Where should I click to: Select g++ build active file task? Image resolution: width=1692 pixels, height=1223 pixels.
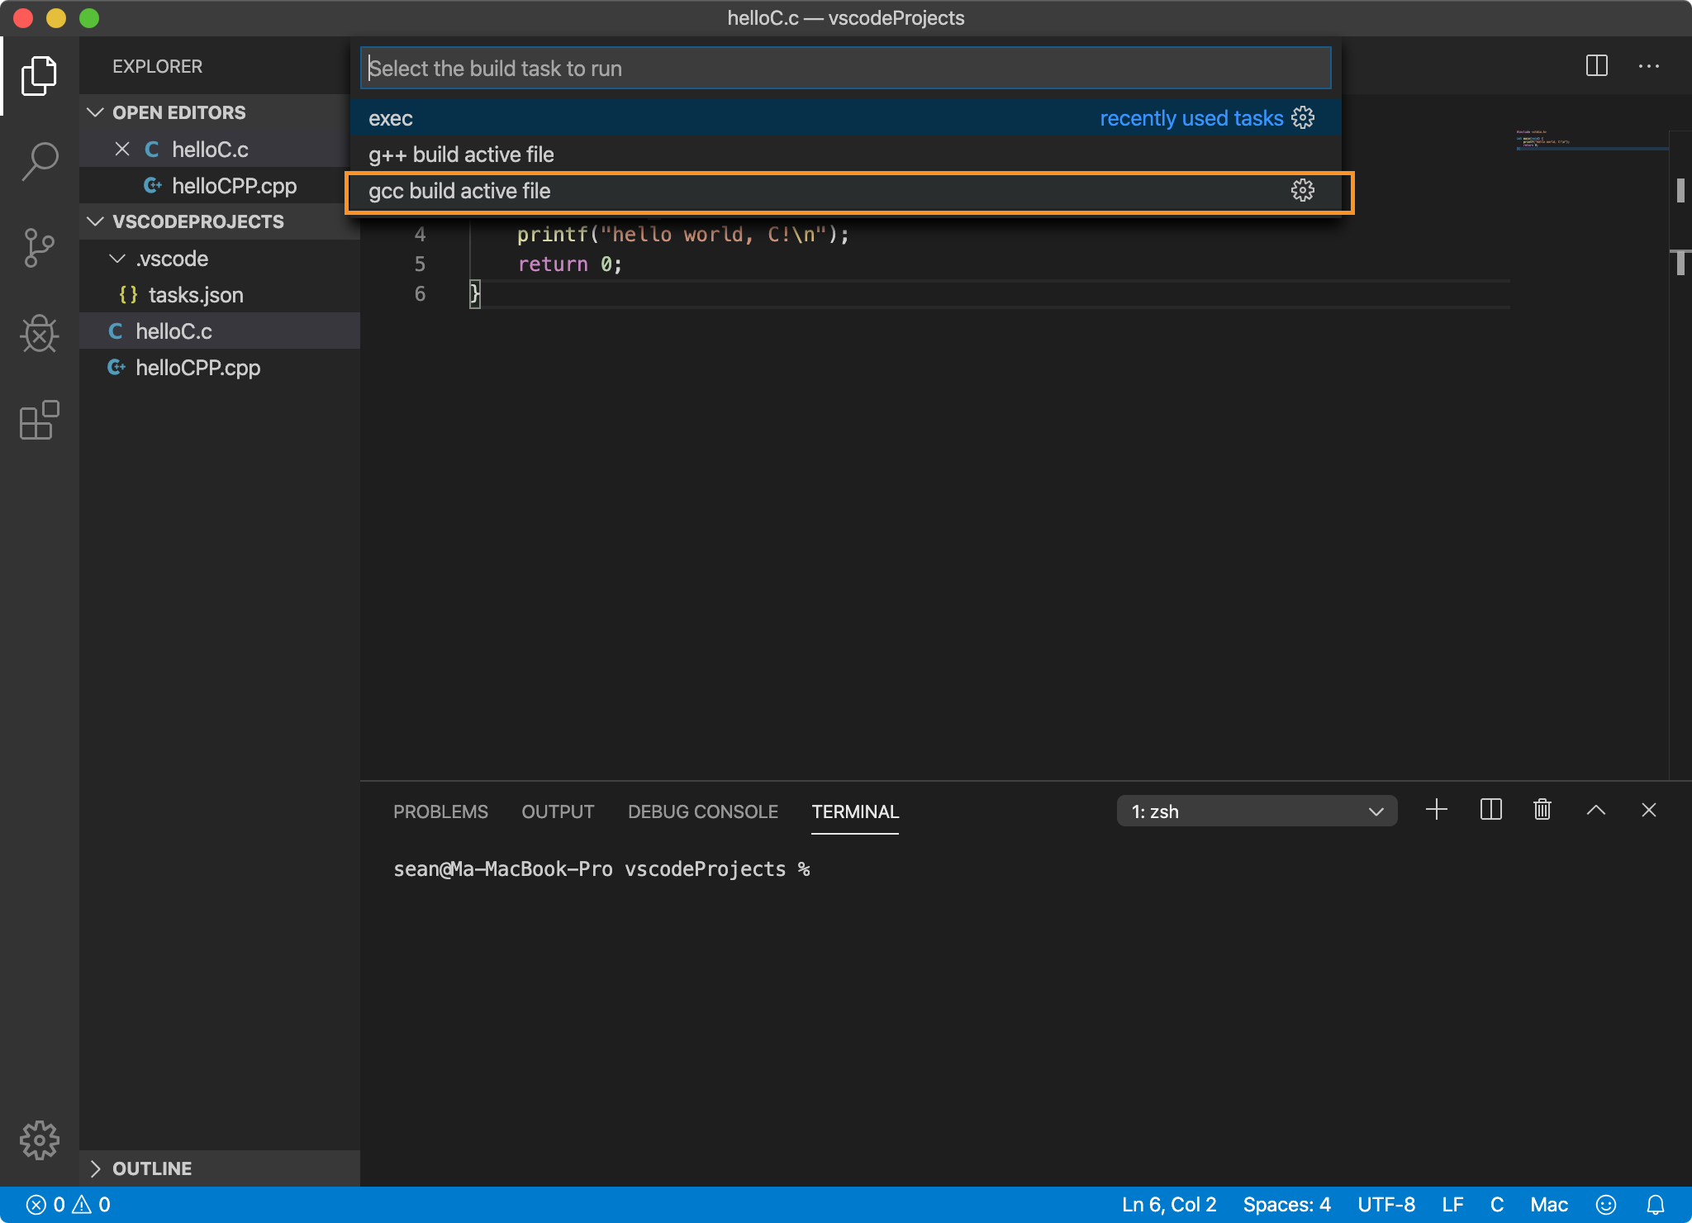(461, 155)
